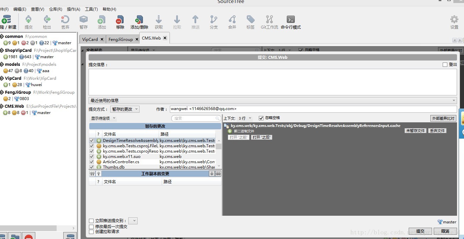Open the 操作(A) menu
Screen dimensions: 464x239
(74, 9)
